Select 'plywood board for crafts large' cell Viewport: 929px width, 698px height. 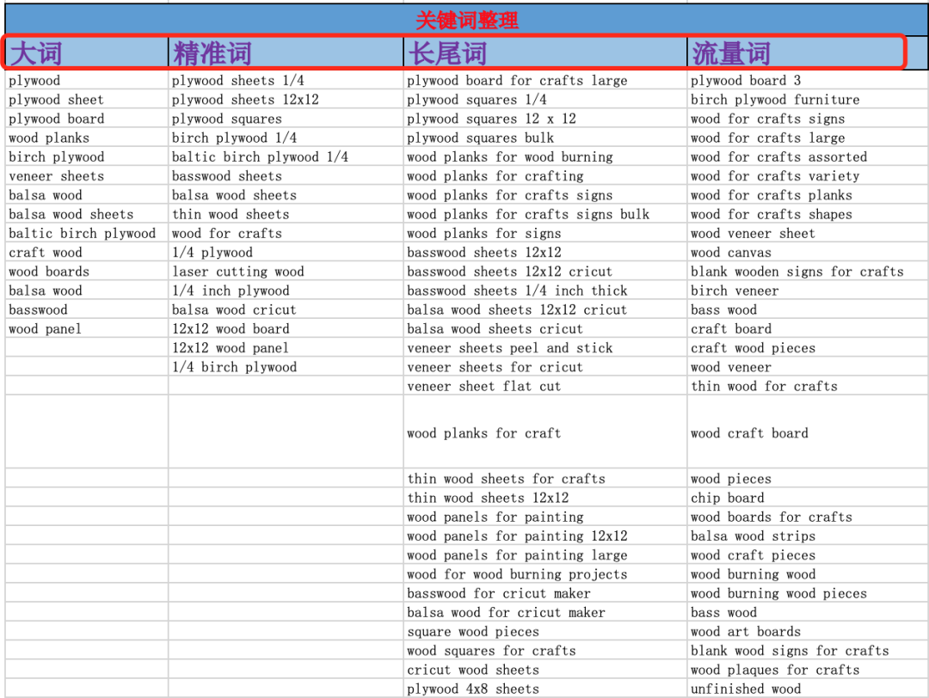coord(545,81)
